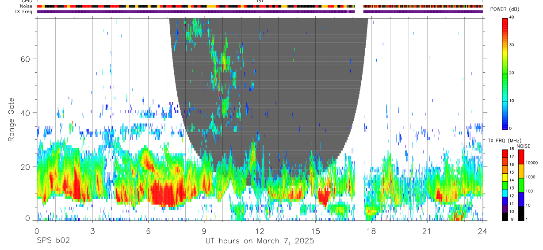Viewport: 543px width, 250px height.
Task: Pick the cyan block of the TX frequency legend
Action: 505,193
